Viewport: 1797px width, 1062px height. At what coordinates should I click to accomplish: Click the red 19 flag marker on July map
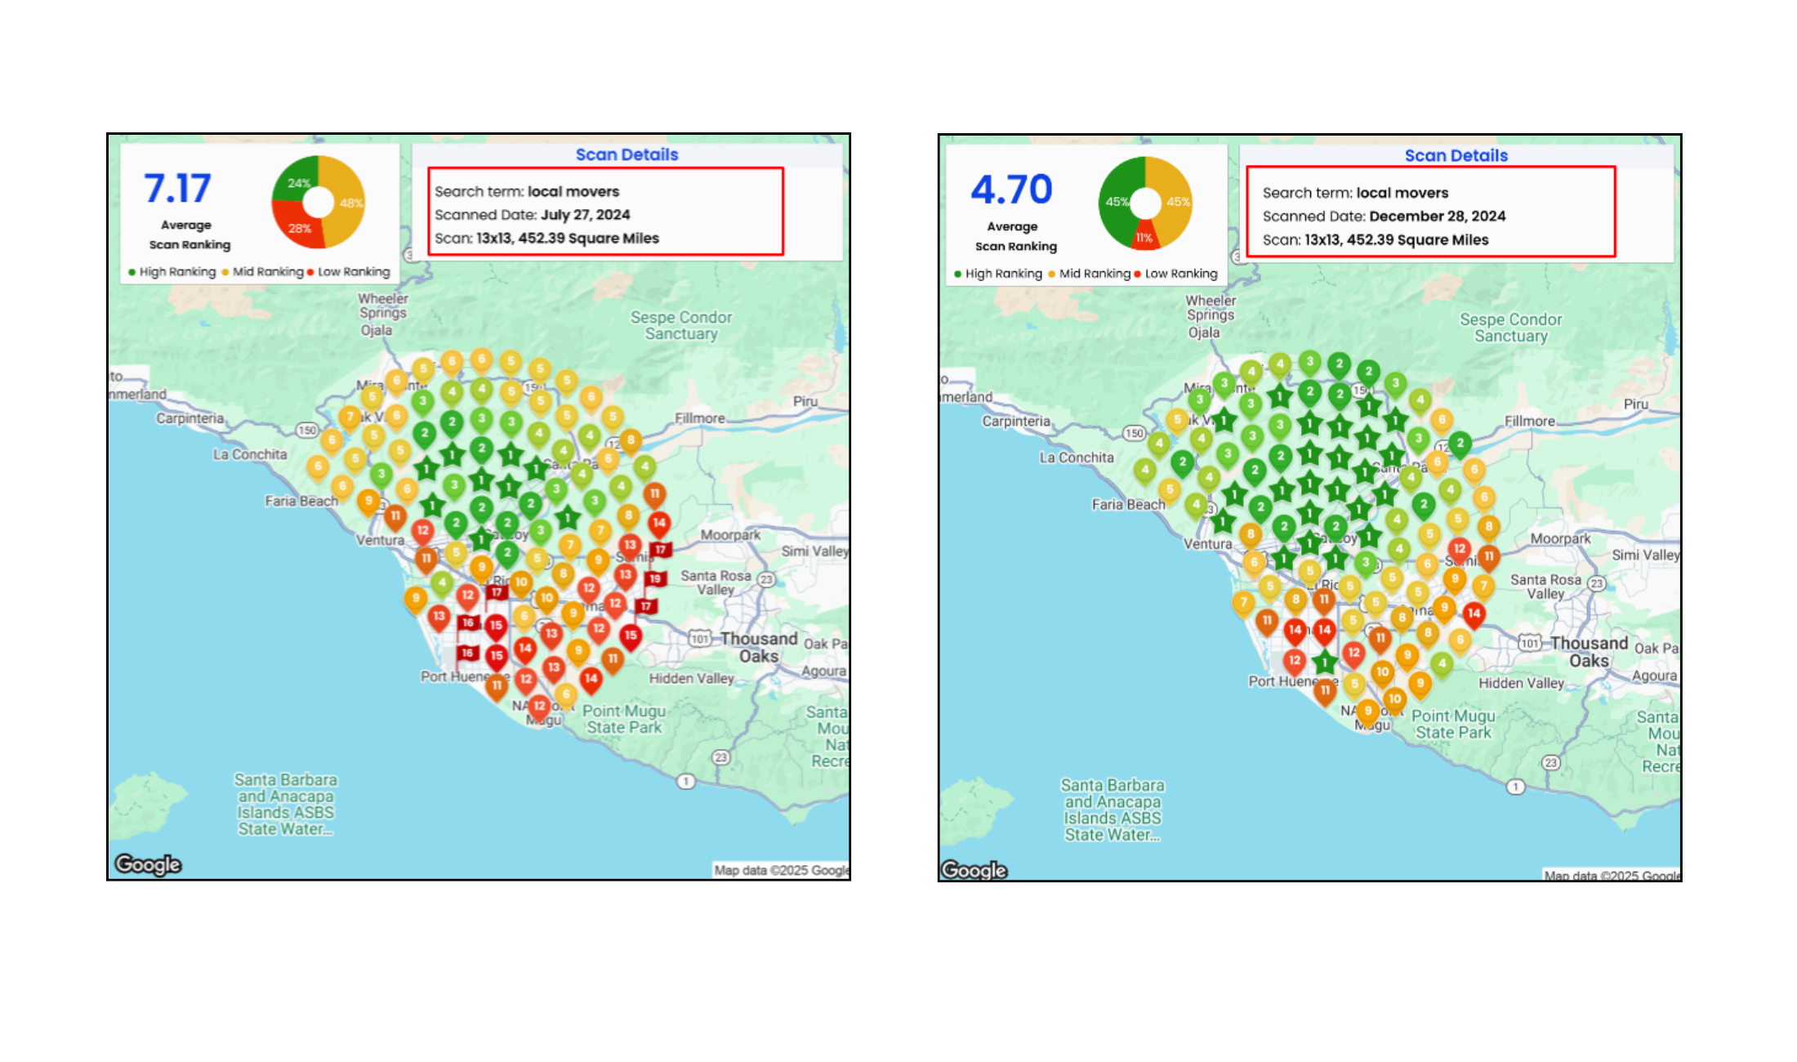[655, 578]
